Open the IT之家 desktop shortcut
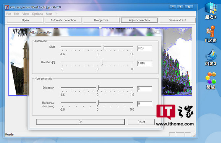The width and height of the screenshot is (221, 143). (211, 34)
